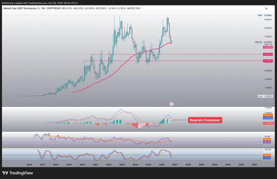The width and height of the screenshot is (277, 179).
Task: Click the 2016 label on time axis
Action: coord(29,165)
